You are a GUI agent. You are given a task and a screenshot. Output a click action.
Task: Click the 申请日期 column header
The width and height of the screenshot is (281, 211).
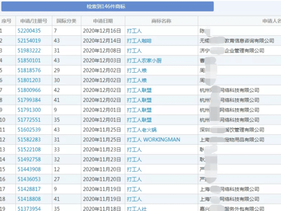[103, 21]
